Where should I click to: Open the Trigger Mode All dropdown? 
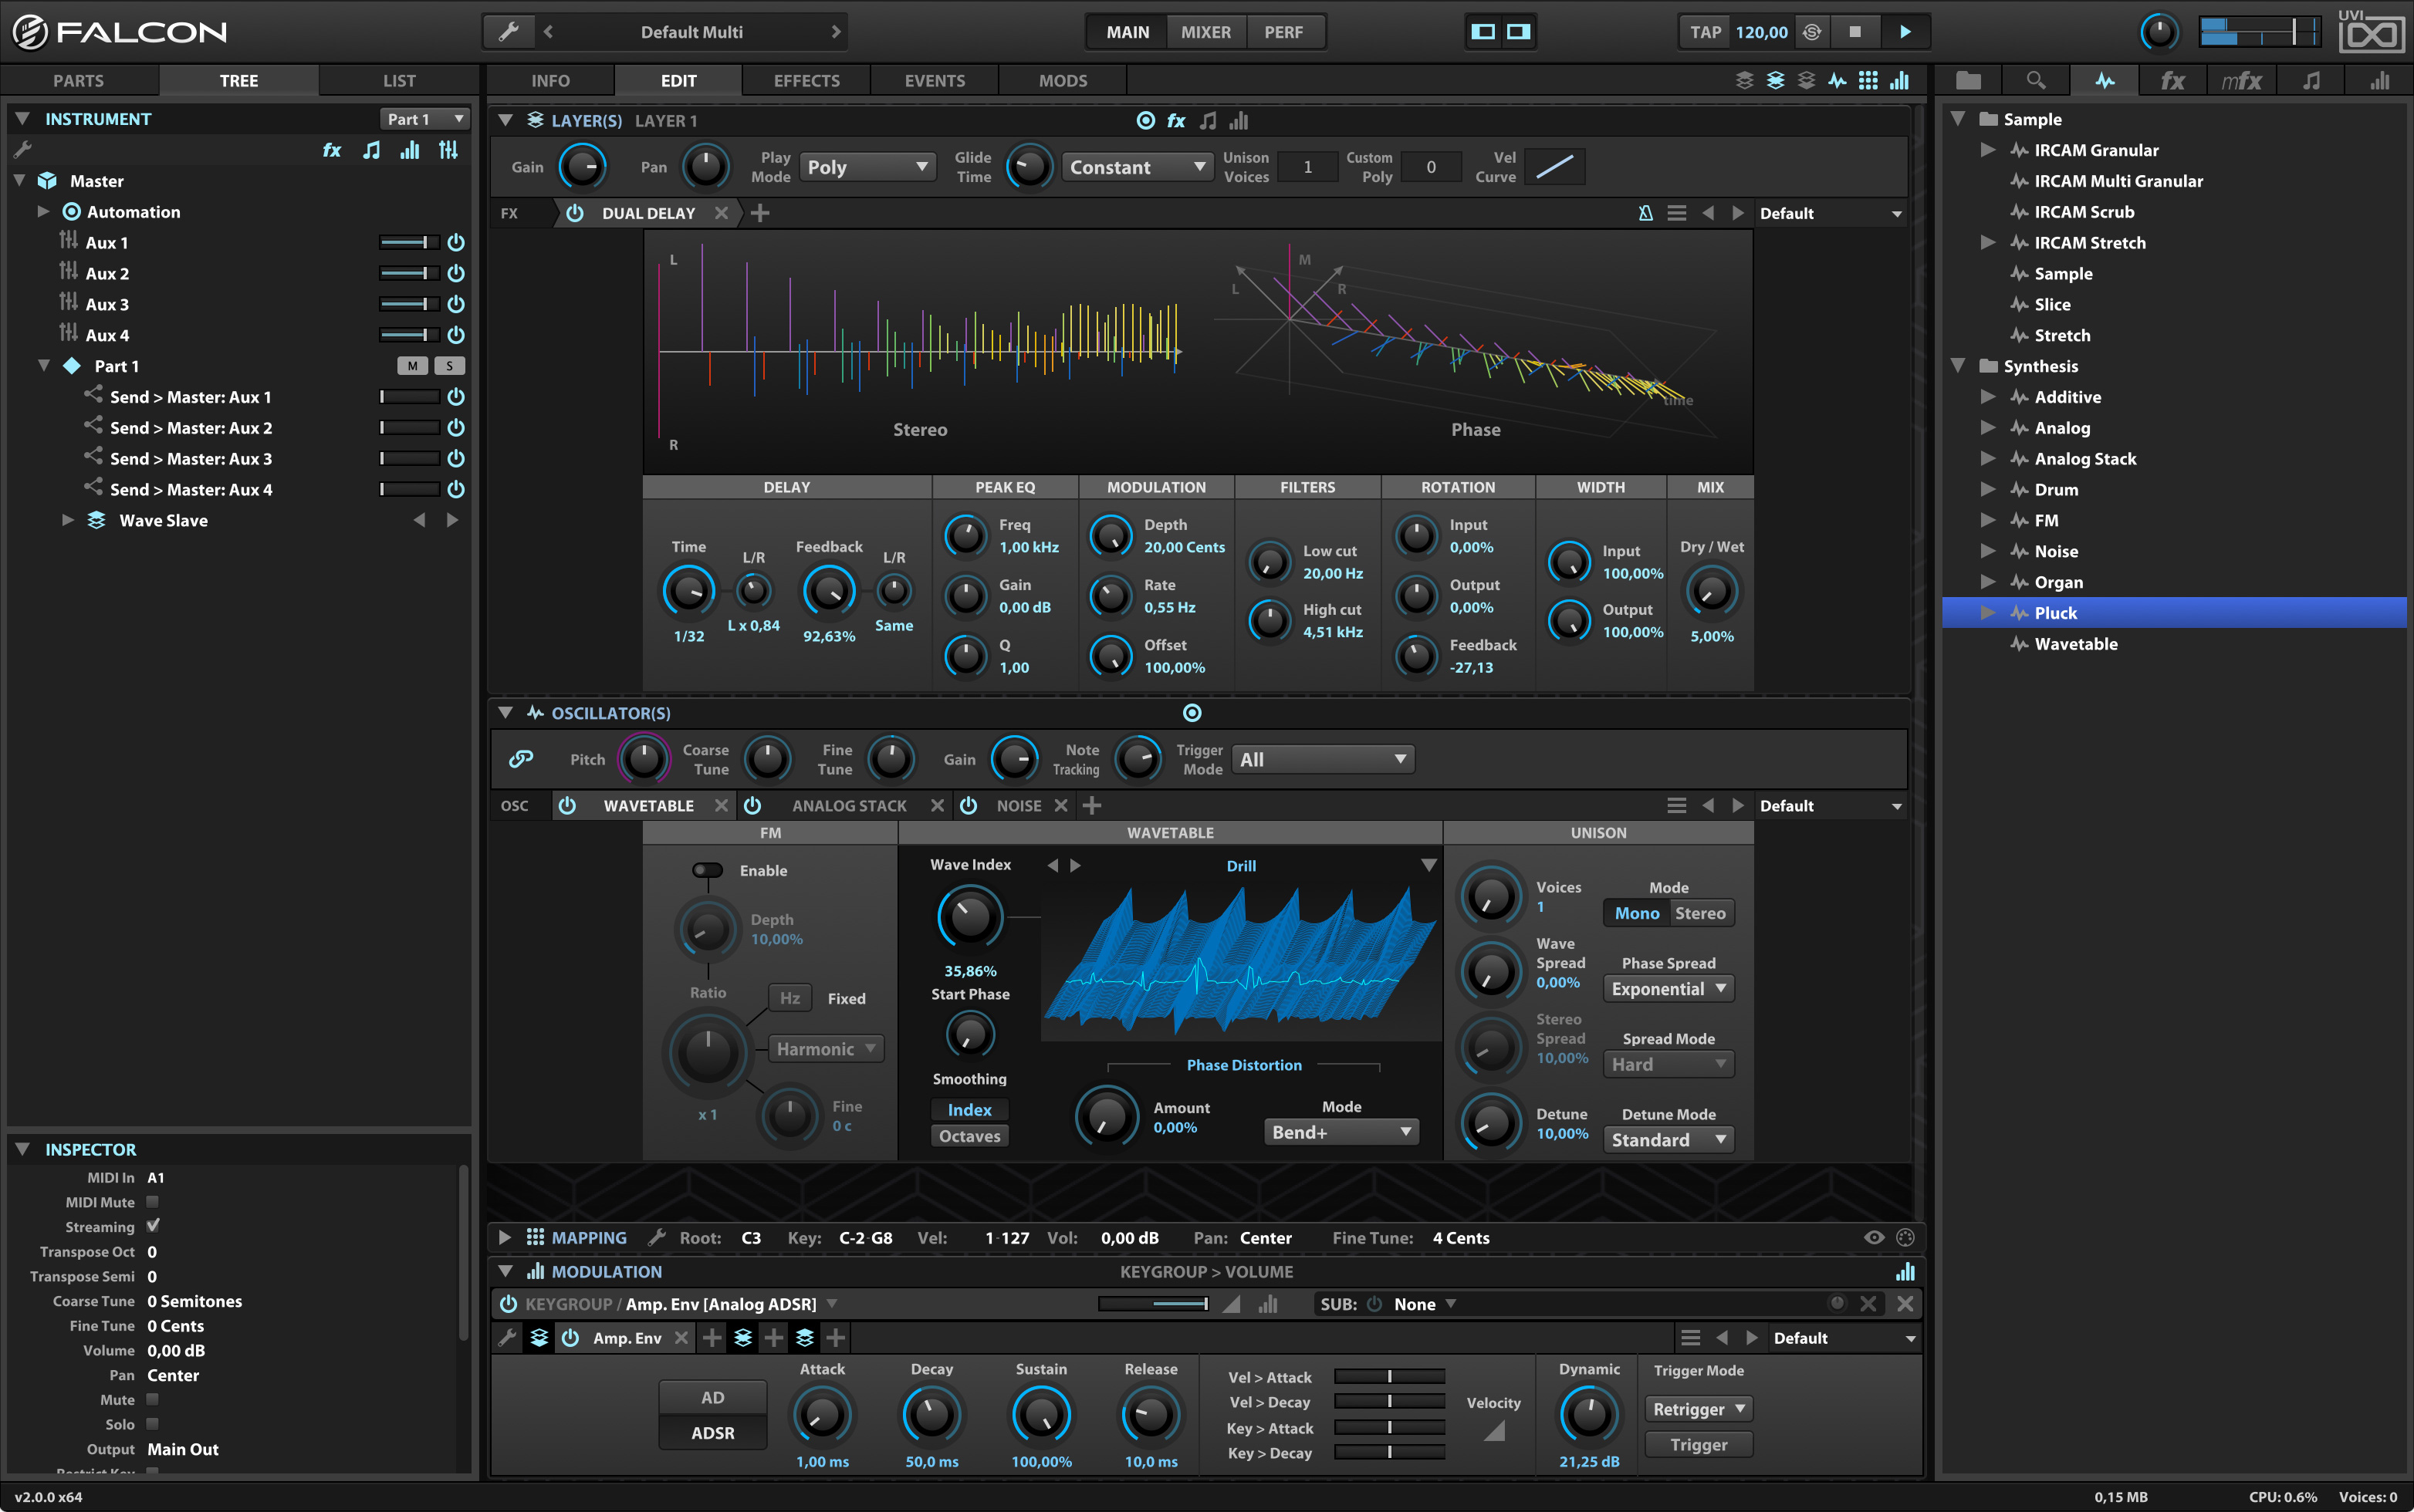point(1323,759)
